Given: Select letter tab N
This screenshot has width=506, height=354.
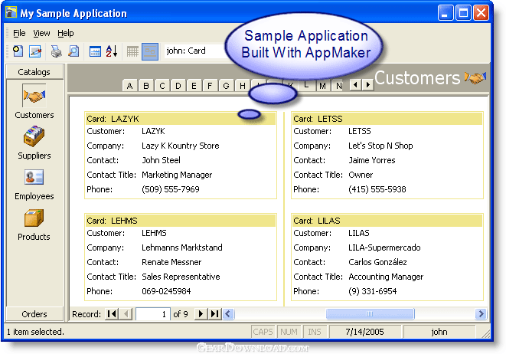Looking at the screenshot, I should 338,86.
